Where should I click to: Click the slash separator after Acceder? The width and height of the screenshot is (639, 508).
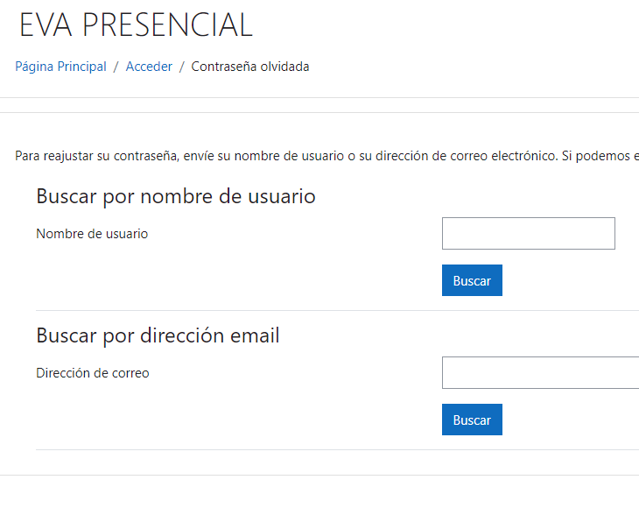point(182,67)
